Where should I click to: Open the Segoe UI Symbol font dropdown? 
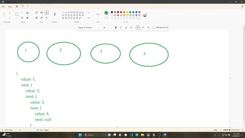88,28
